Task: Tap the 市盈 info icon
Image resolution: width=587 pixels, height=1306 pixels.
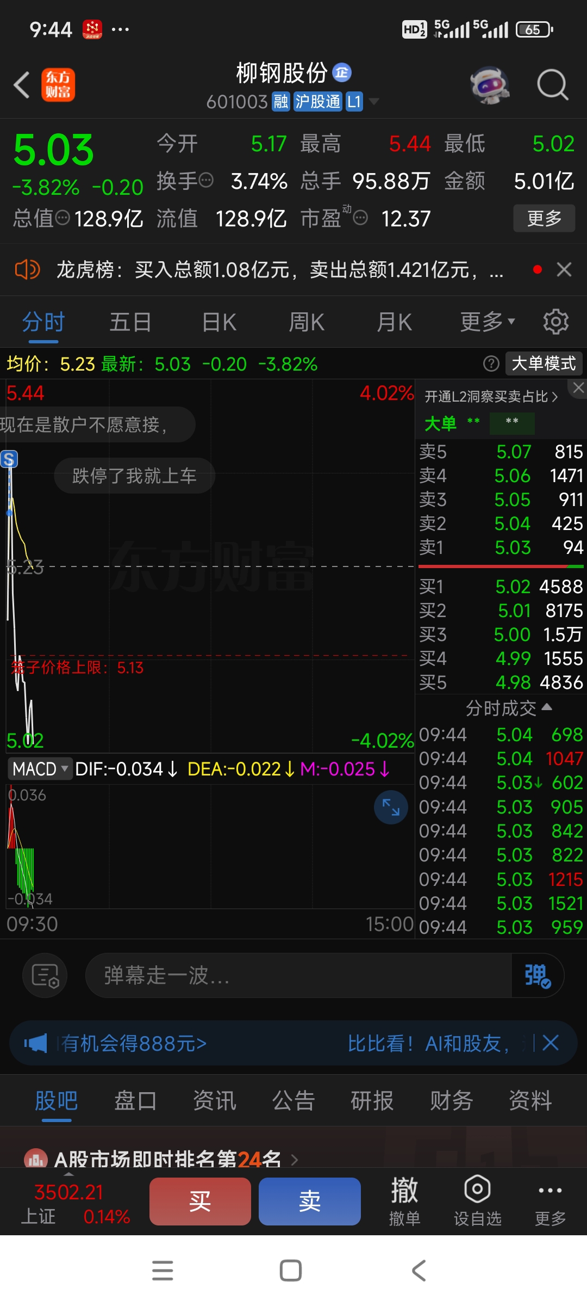Action: click(360, 218)
